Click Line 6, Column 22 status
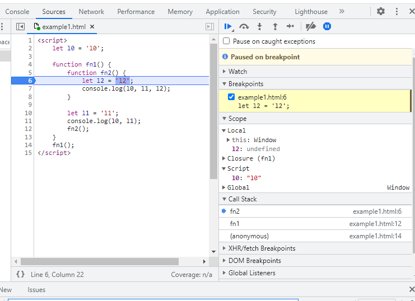 click(57, 275)
